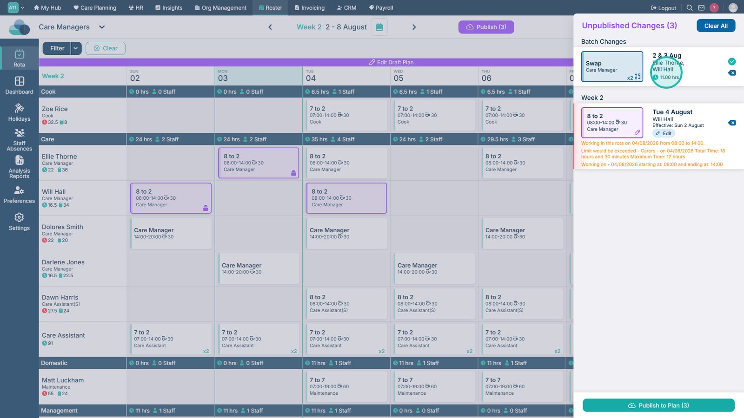The height and width of the screenshot is (418, 744).
Task: Open the Care Planning menu
Action: coord(95,8)
